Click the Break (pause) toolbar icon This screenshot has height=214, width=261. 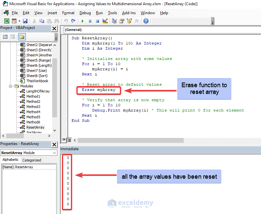coord(90,21)
